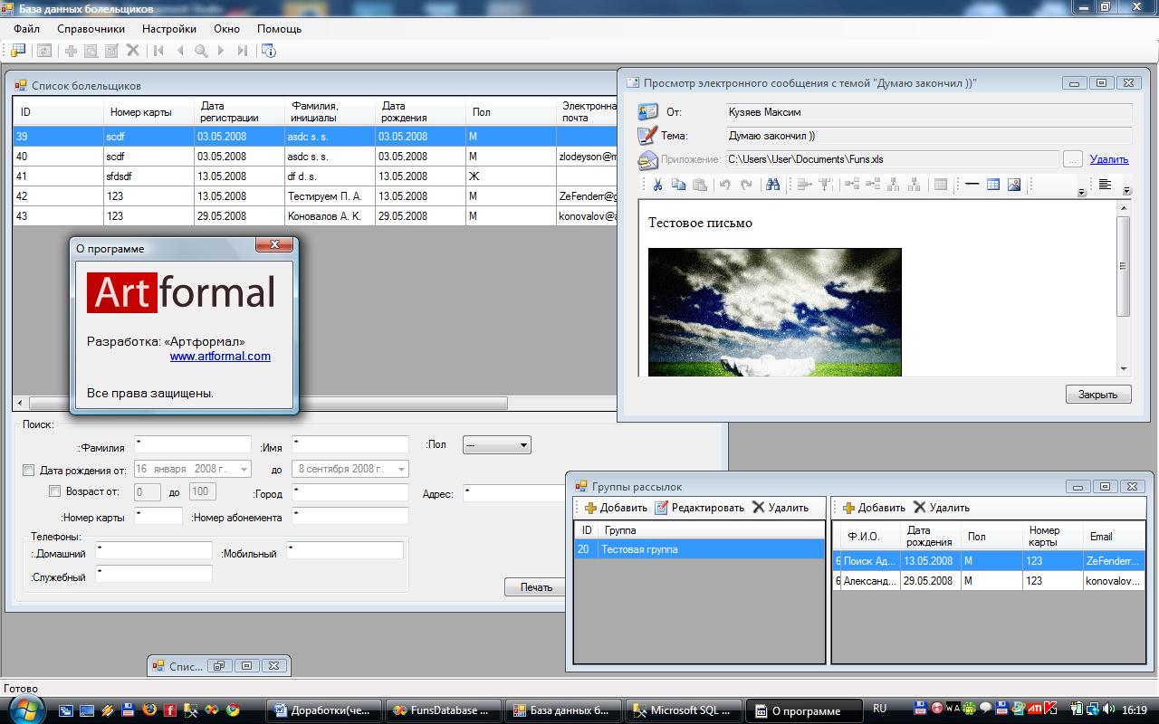1159x724 pixels.
Task: Click the binoculars Find icon
Action: tap(772, 185)
